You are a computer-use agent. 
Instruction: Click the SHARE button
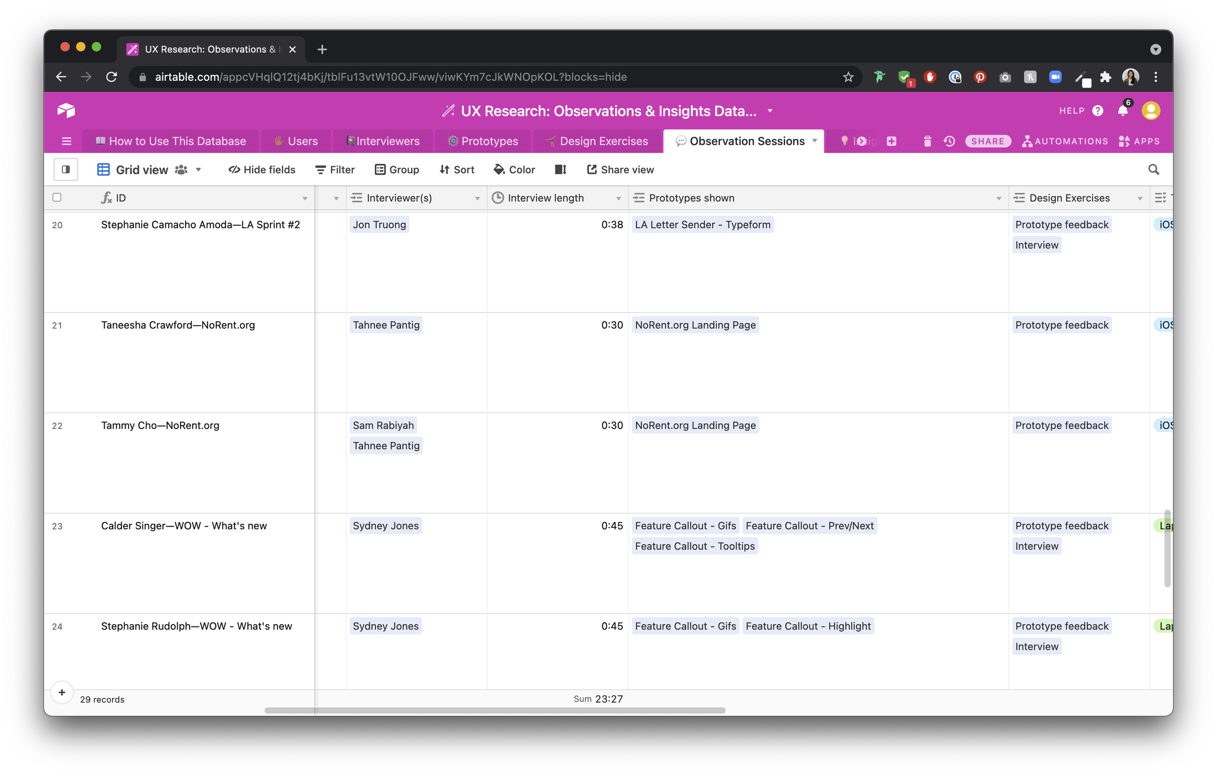988,141
